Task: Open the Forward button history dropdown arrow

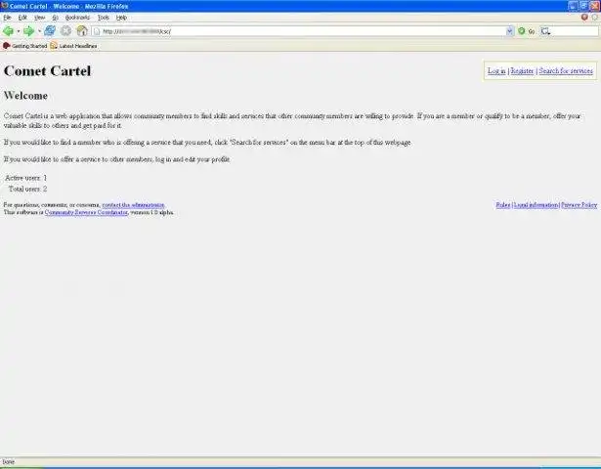Action: (39, 31)
